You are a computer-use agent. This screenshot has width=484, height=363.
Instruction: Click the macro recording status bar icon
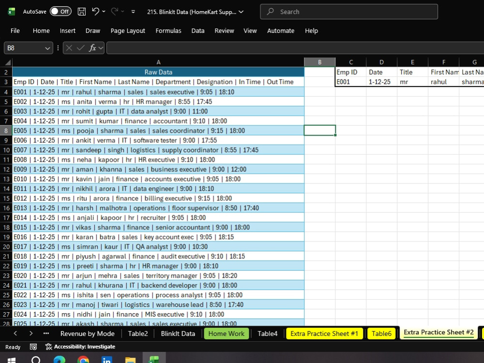click(33, 347)
